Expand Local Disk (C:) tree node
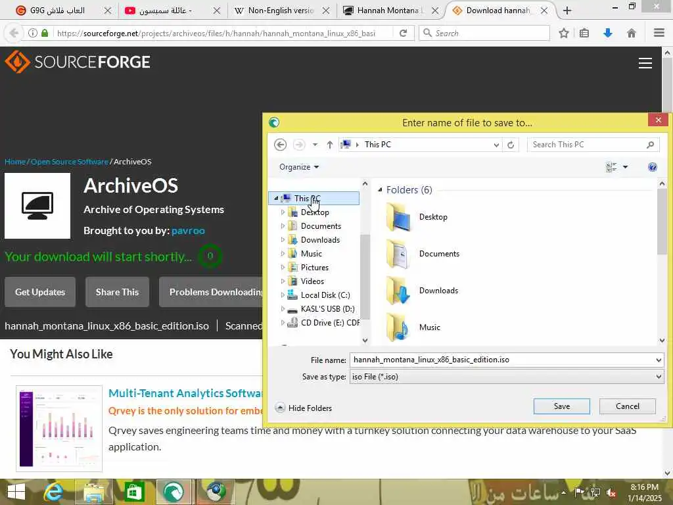Screen dimensions: 673x505 point(283,295)
